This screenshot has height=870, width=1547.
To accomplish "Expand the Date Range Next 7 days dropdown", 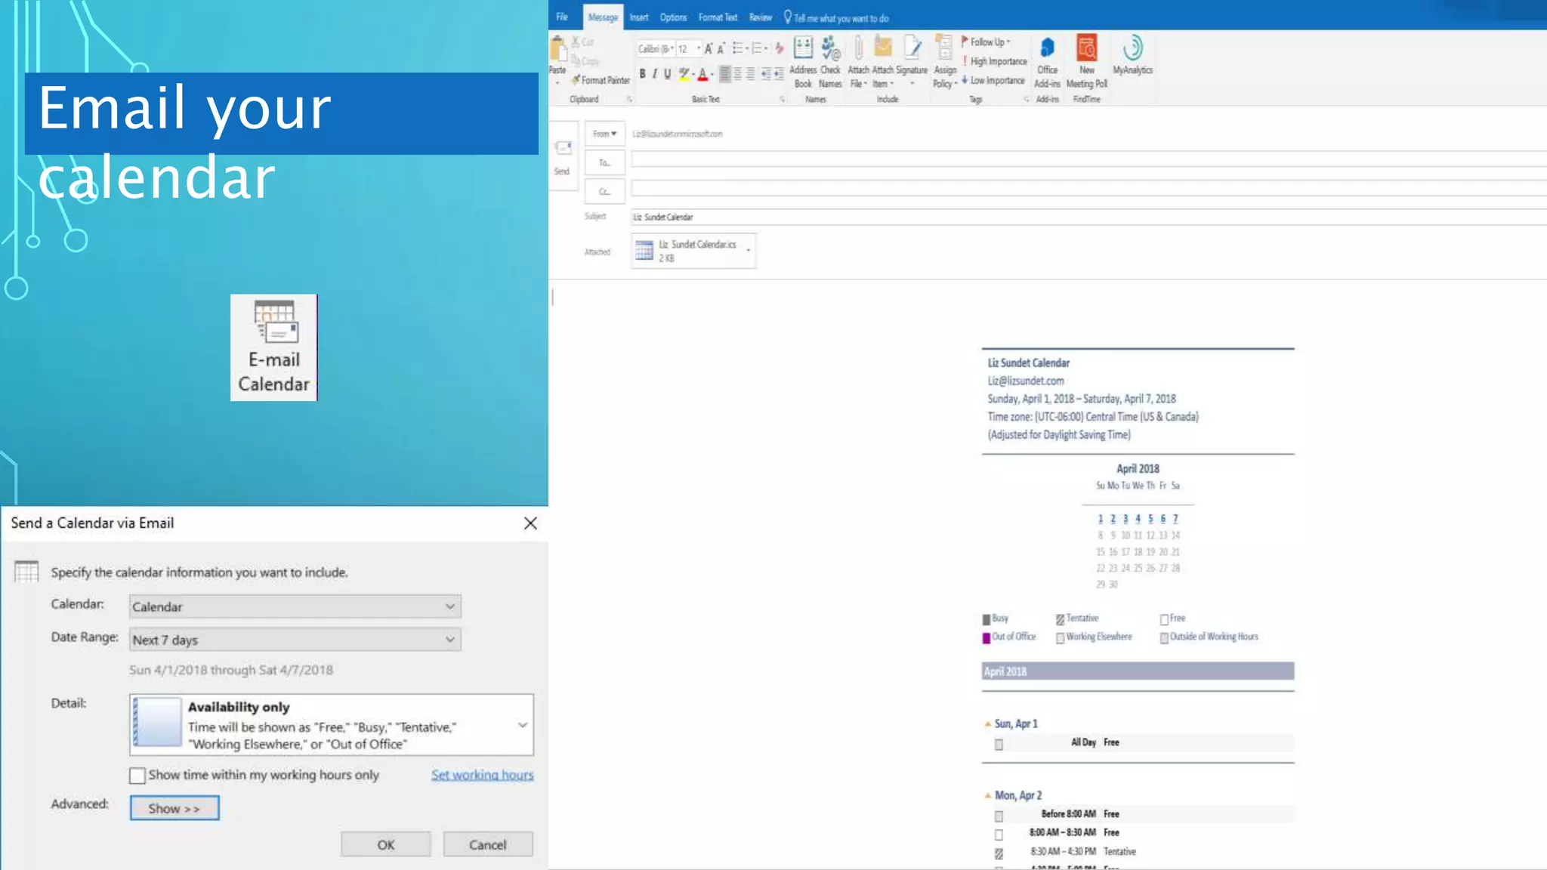I will coord(295,640).
